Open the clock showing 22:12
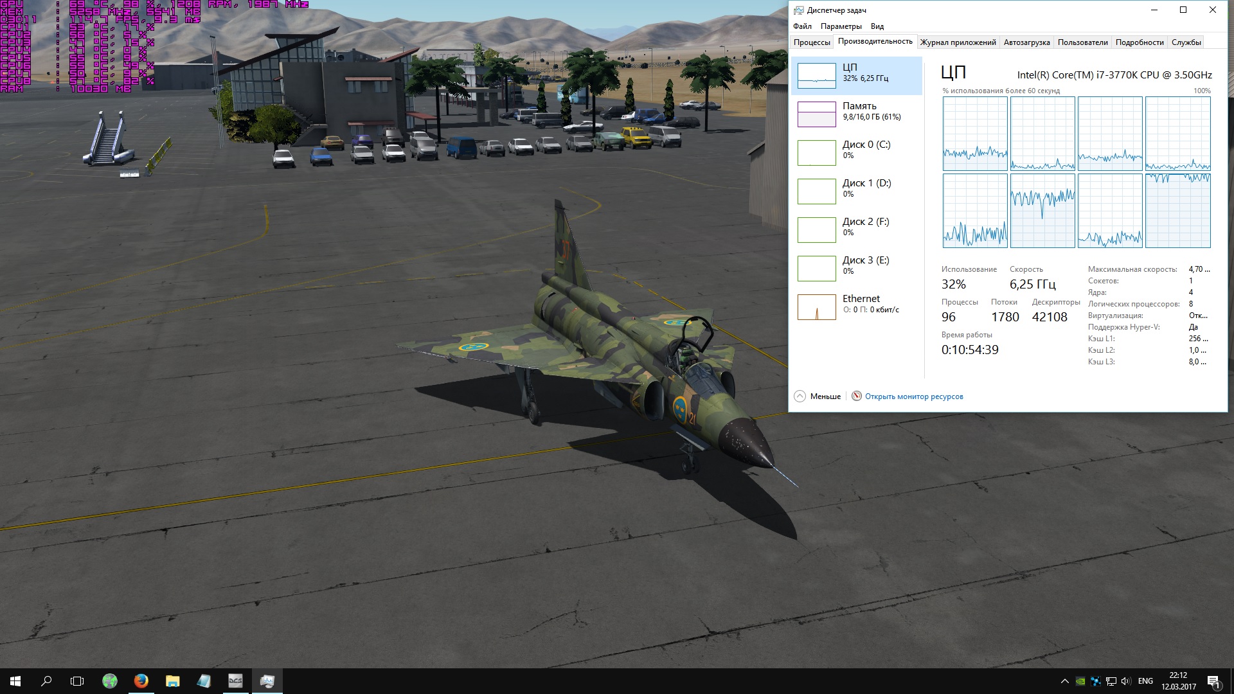This screenshot has height=694, width=1234. 1178,681
